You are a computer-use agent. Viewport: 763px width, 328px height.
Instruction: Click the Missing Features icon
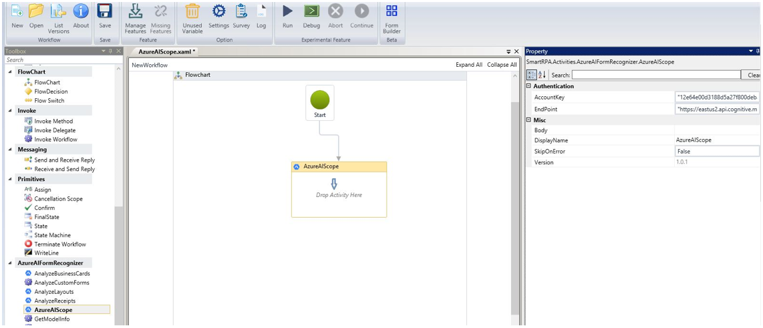[160, 11]
